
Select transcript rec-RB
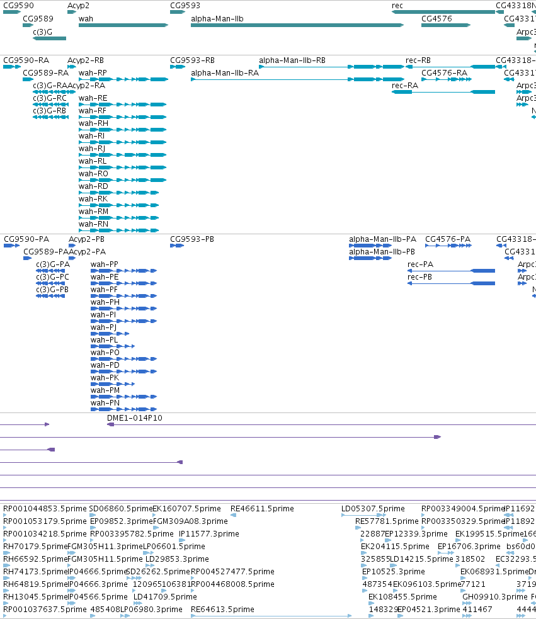pyautogui.click(x=450, y=67)
